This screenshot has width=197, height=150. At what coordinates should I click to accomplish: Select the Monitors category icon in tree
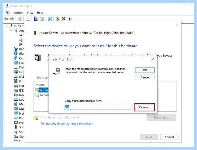tap(16, 109)
